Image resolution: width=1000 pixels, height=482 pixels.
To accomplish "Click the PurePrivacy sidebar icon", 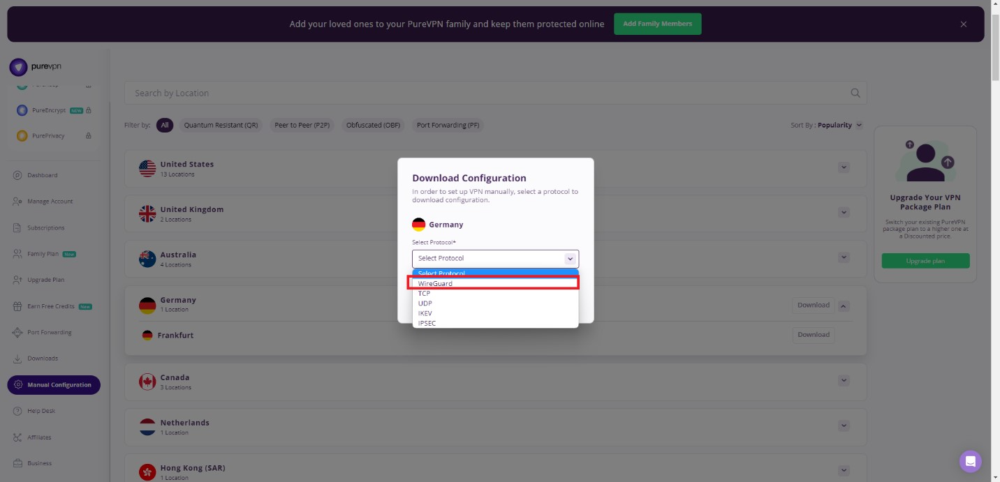I will pyautogui.click(x=22, y=136).
